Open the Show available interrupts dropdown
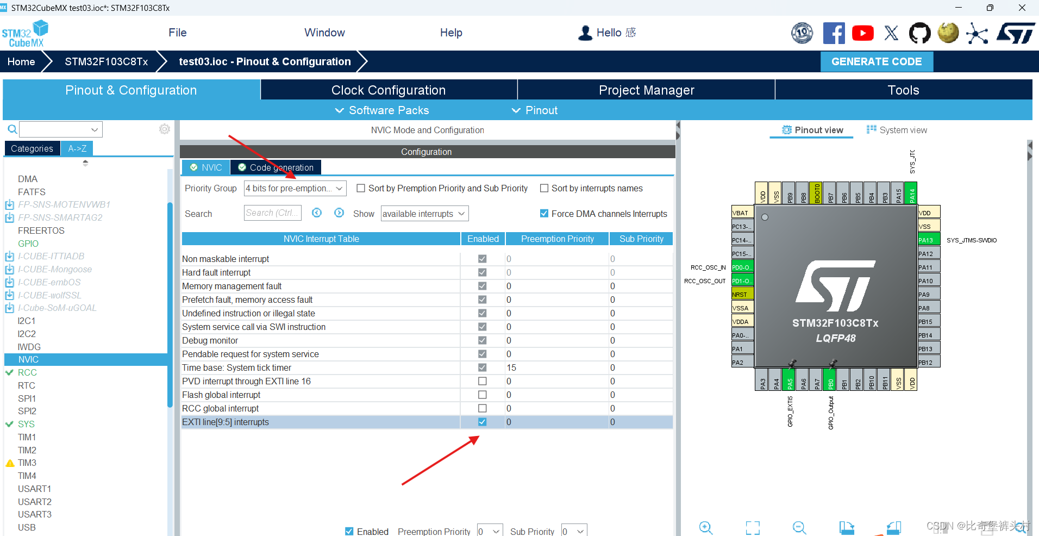This screenshot has width=1039, height=536. pos(424,214)
